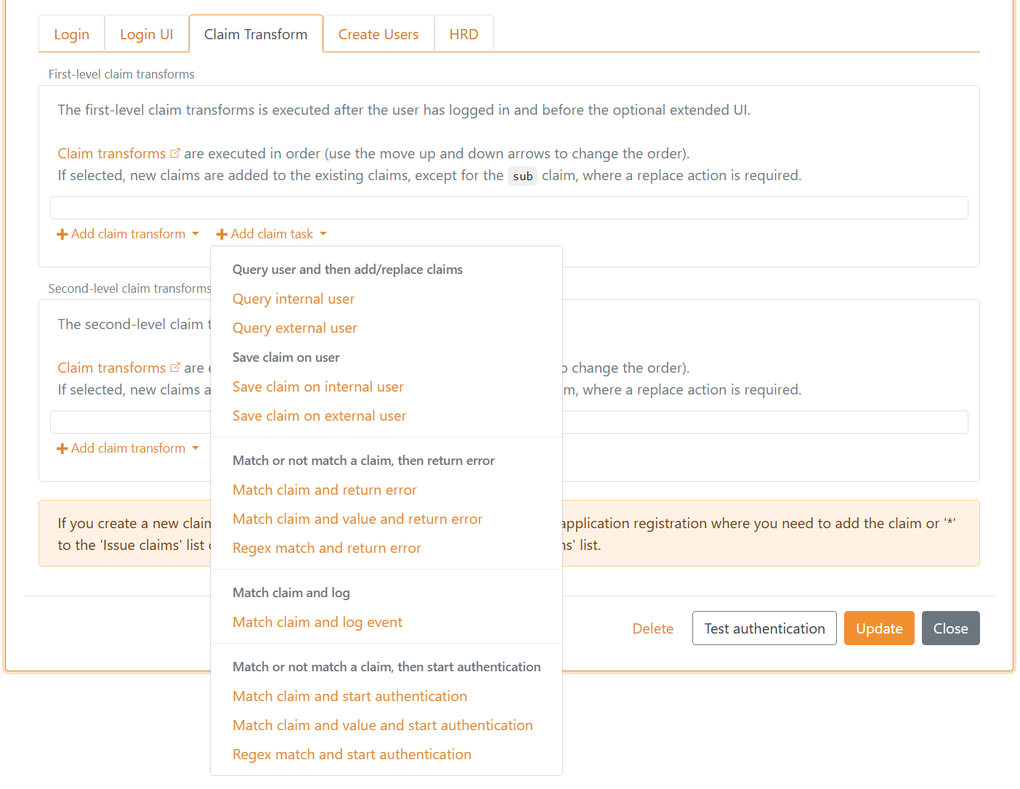Select Query internal user from the menu
The height and width of the screenshot is (789, 1020).
click(294, 299)
